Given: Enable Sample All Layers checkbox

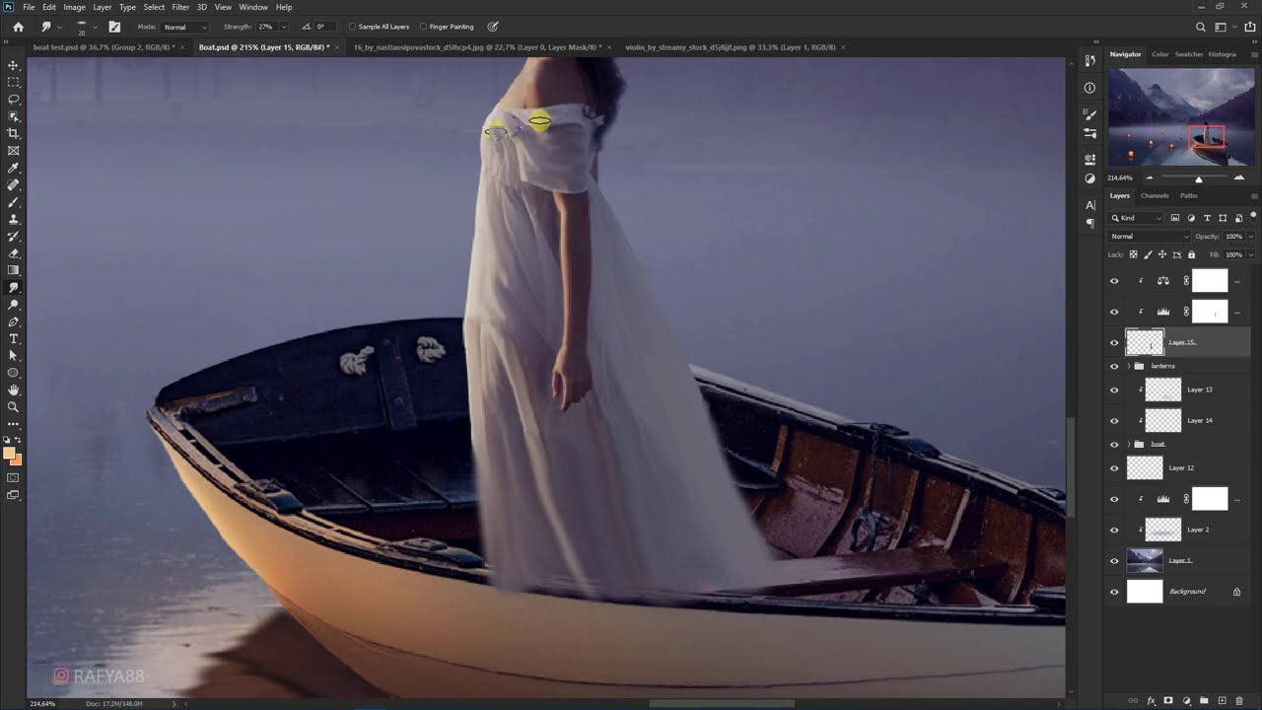Looking at the screenshot, I should [x=352, y=27].
